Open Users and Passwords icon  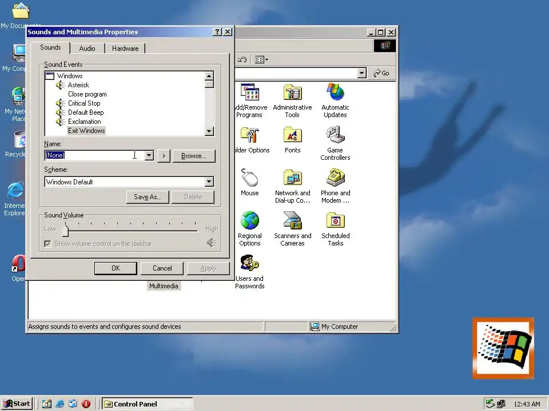coord(250,263)
